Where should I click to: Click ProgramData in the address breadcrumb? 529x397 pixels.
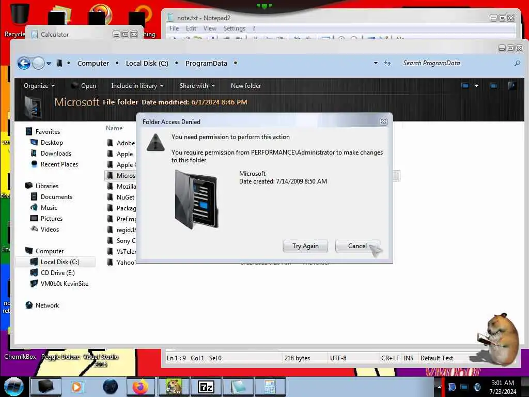pos(206,63)
